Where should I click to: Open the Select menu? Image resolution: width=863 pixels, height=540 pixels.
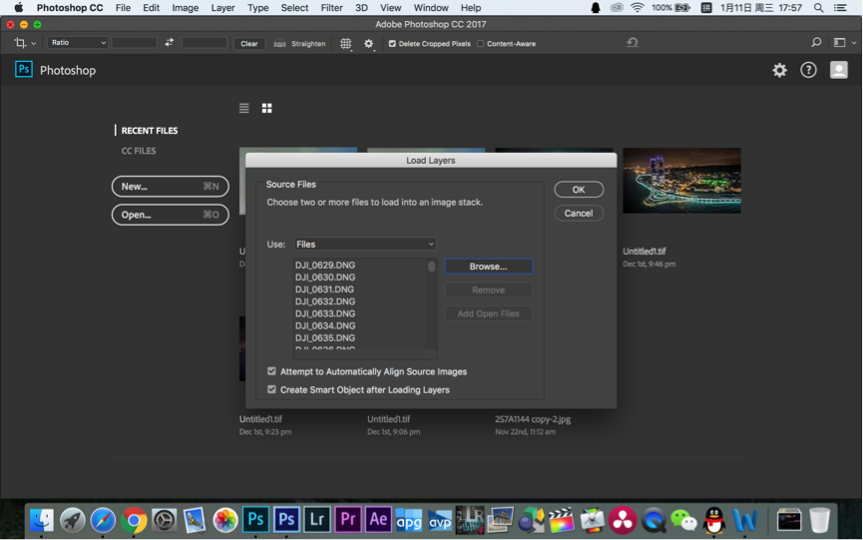(x=294, y=8)
